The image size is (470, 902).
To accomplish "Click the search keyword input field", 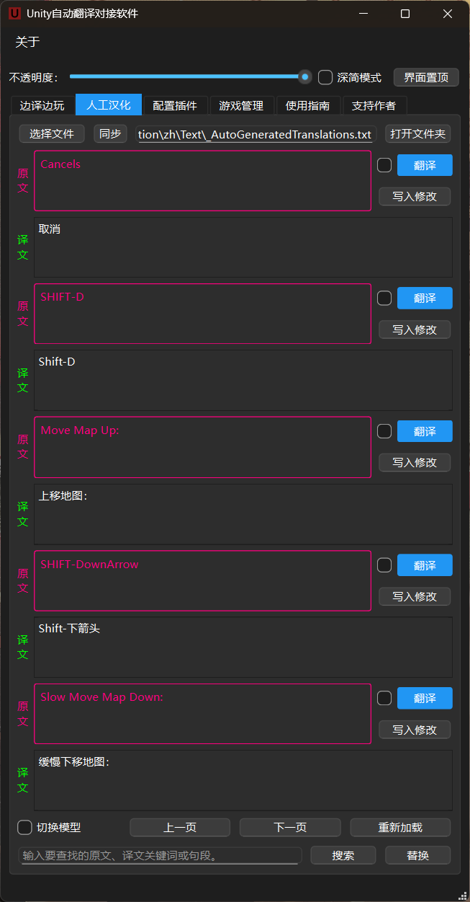I will tap(160, 855).
